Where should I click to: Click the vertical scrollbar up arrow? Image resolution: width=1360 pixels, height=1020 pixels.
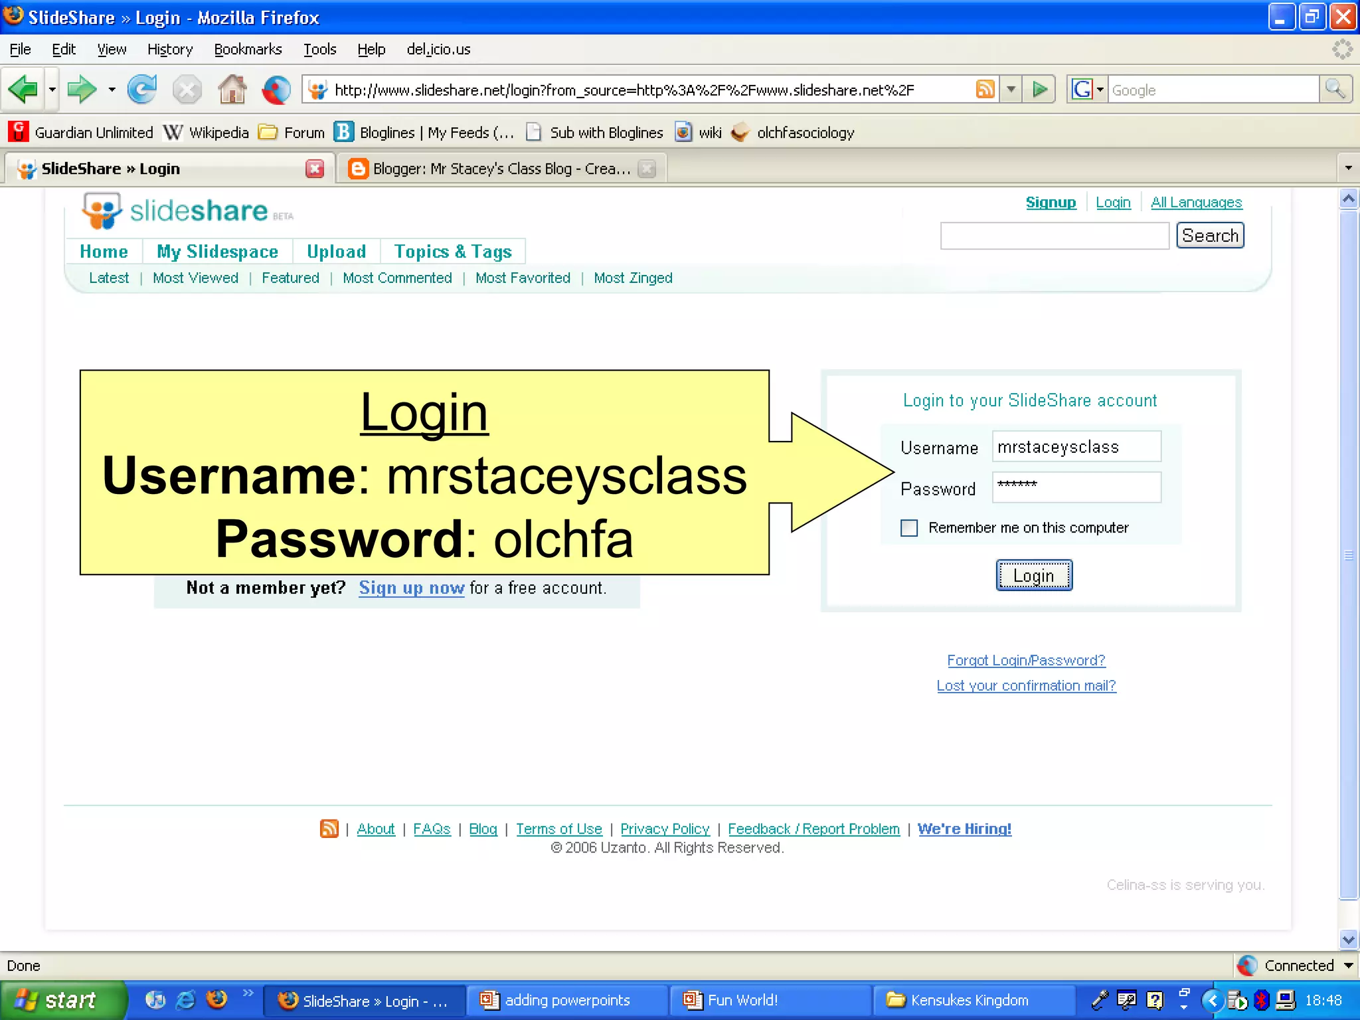[1349, 199]
